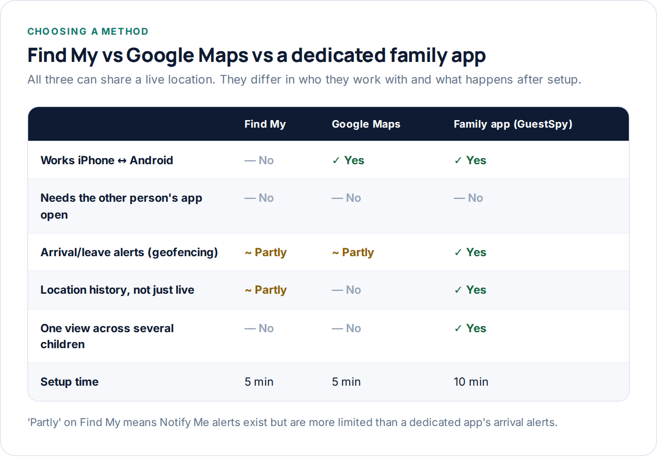Click Family app 'Yes' in Location history row

click(470, 290)
